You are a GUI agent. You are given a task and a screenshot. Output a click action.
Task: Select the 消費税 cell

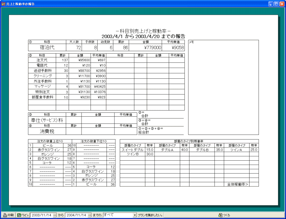click(47, 131)
